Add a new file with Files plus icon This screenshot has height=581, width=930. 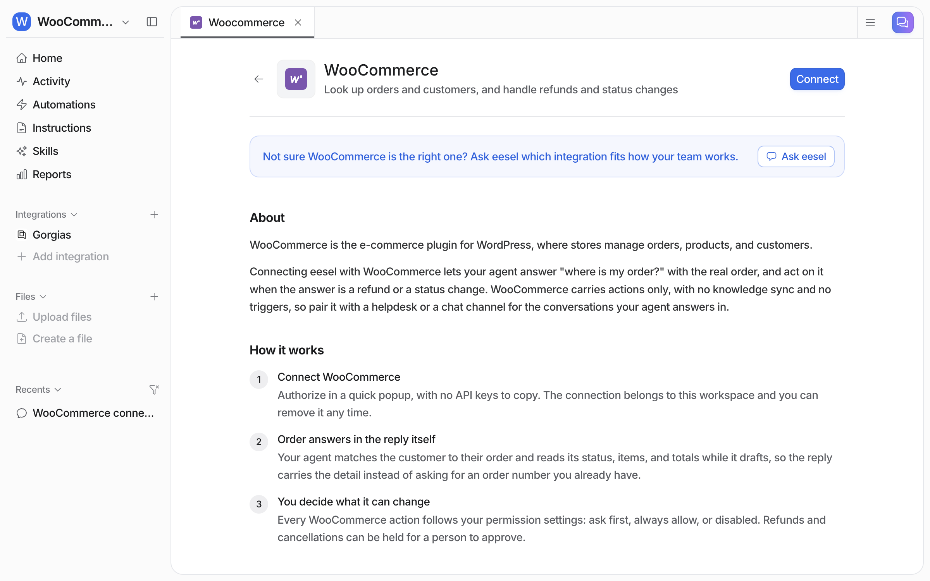(154, 297)
